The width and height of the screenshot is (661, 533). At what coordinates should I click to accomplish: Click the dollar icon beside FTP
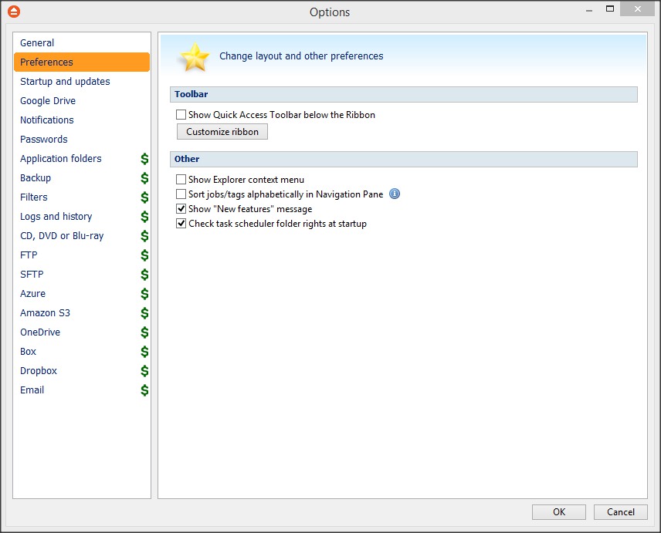pyautogui.click(x=144, y=255)
